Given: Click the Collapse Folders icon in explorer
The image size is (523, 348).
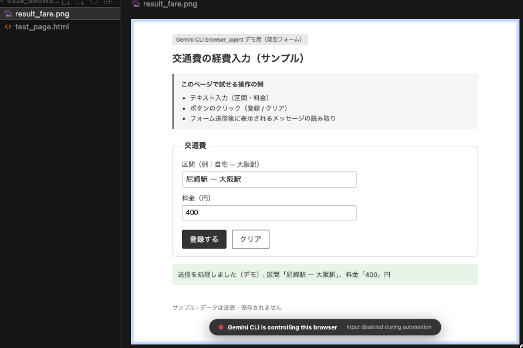Looking at the screenshot, I should 107,2.
